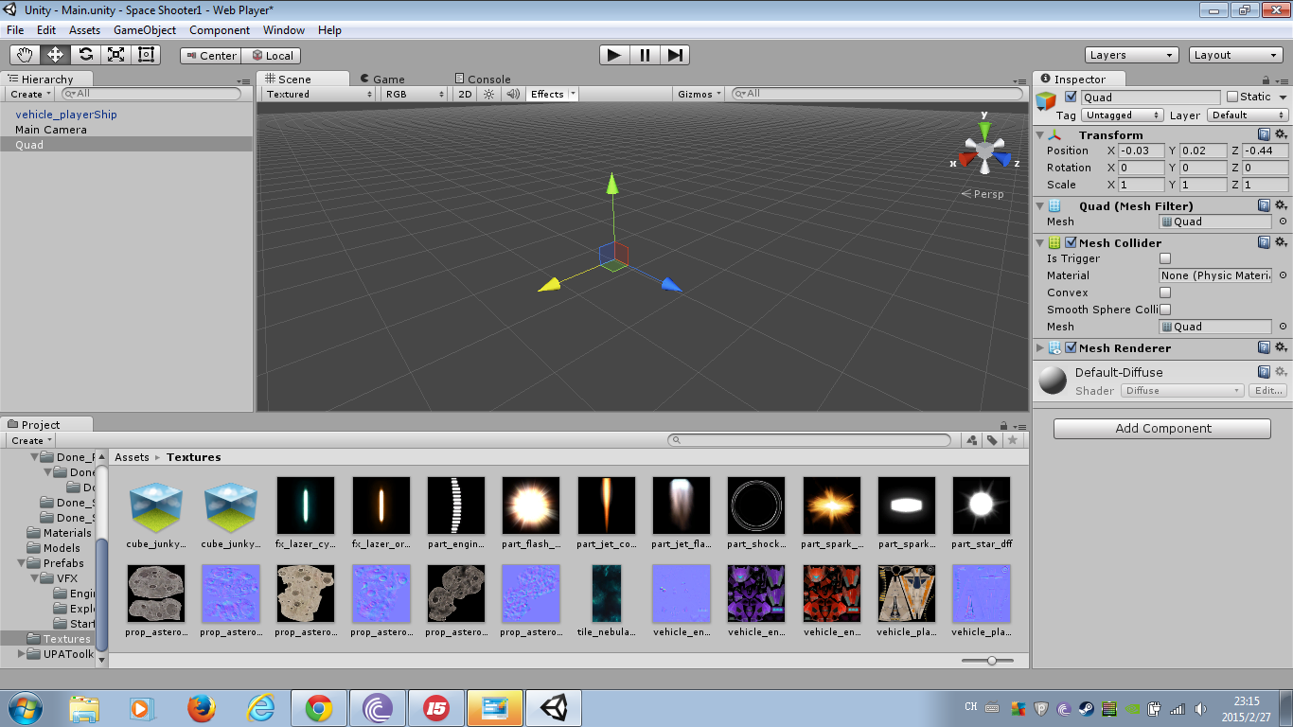Click Edit next to the Diffuse shader
Screen dimensions: 1293x727
(x=1267, y=390)
